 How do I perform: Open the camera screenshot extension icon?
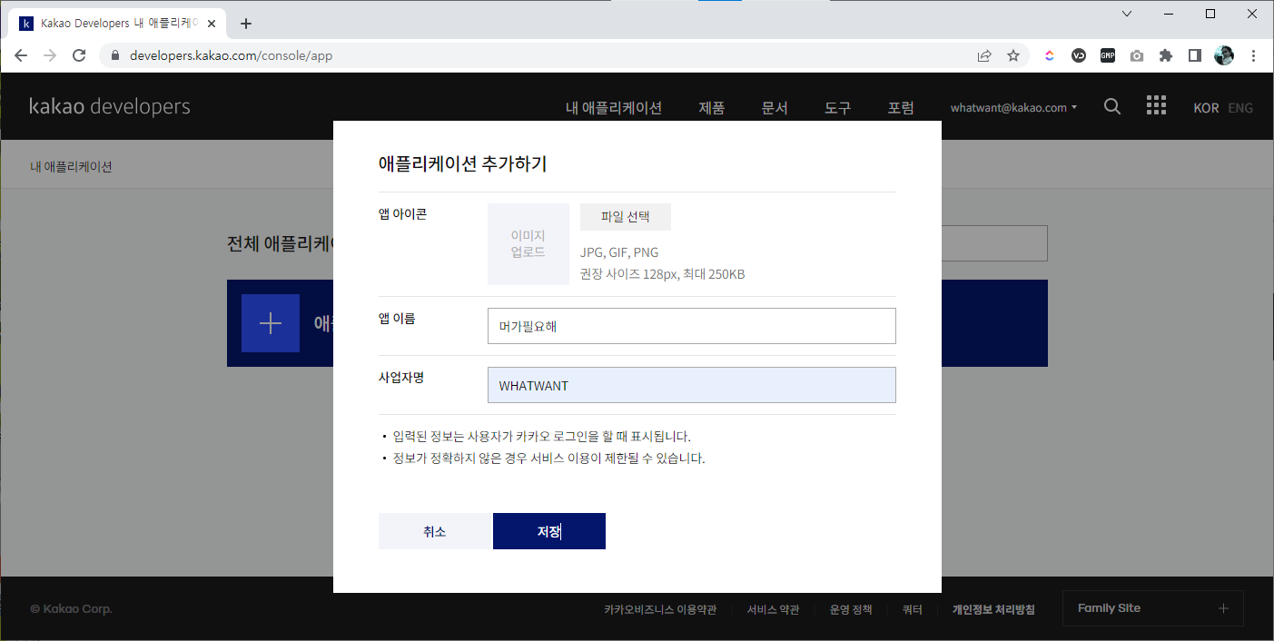(x=1137, y=55)
